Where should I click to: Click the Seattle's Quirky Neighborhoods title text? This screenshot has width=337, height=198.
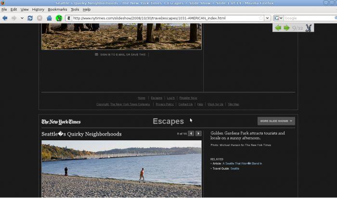click(81, 134)
